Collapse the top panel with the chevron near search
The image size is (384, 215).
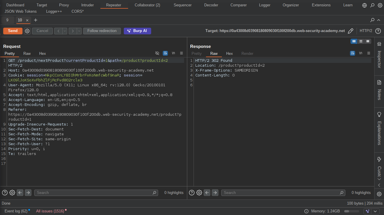(x=379, y=20)
